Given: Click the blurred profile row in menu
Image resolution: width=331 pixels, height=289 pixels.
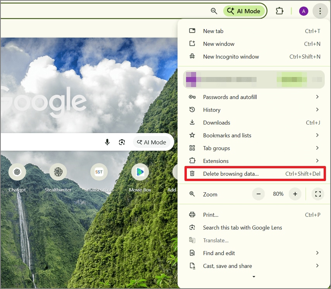Looking at the screenshot, I should tap(254, 79).
